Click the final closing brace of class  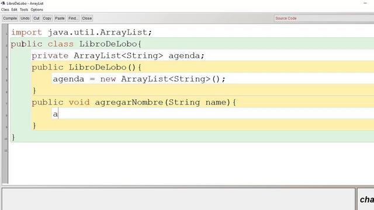(13, 137)
